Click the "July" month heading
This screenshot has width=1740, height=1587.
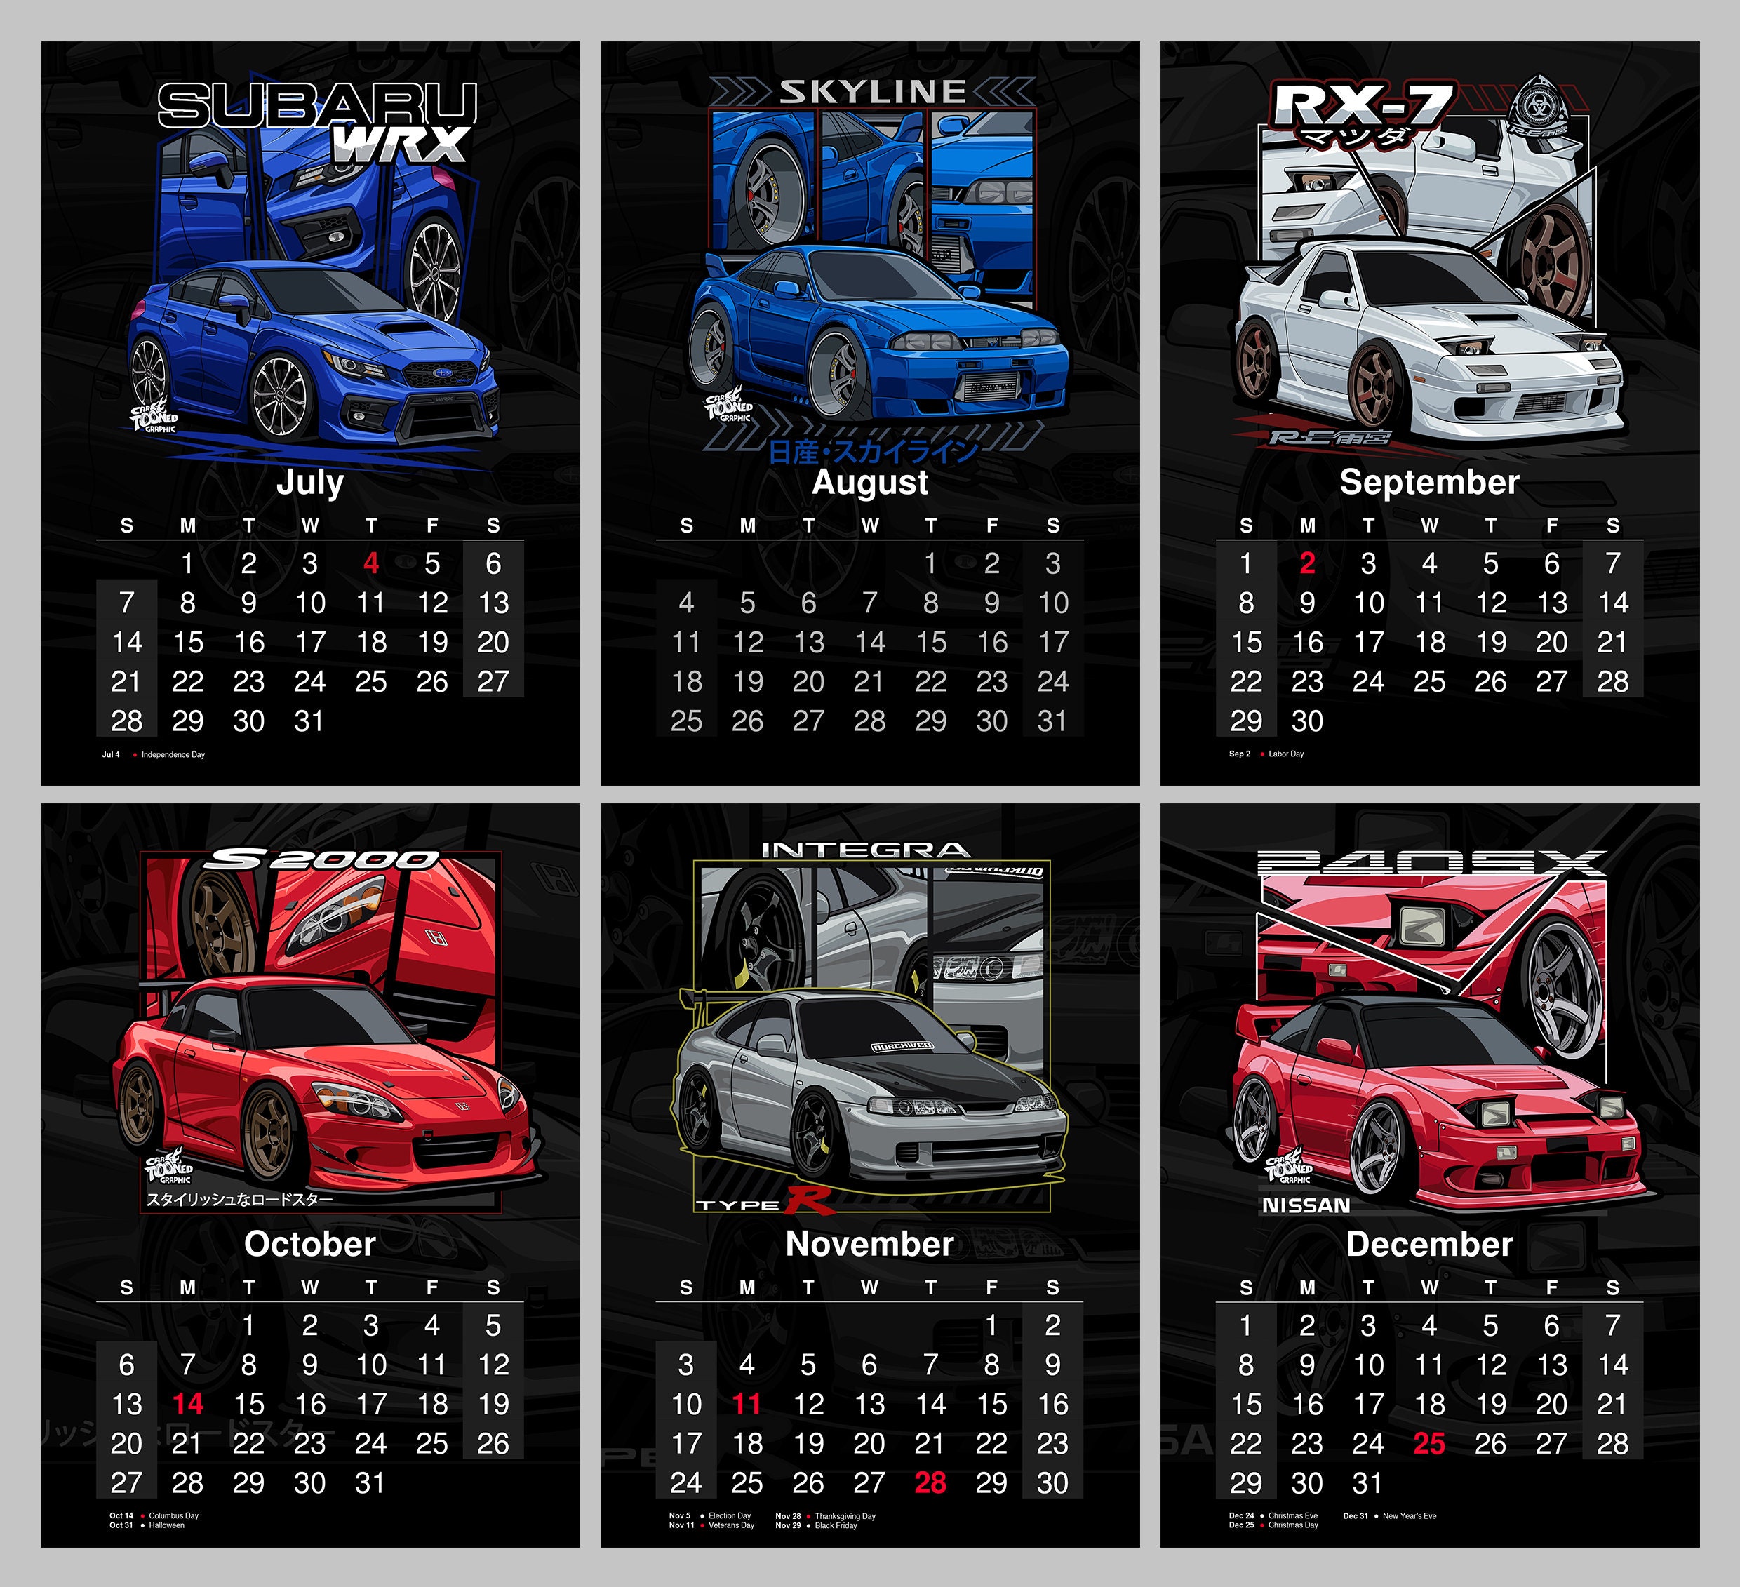point(310,483)
